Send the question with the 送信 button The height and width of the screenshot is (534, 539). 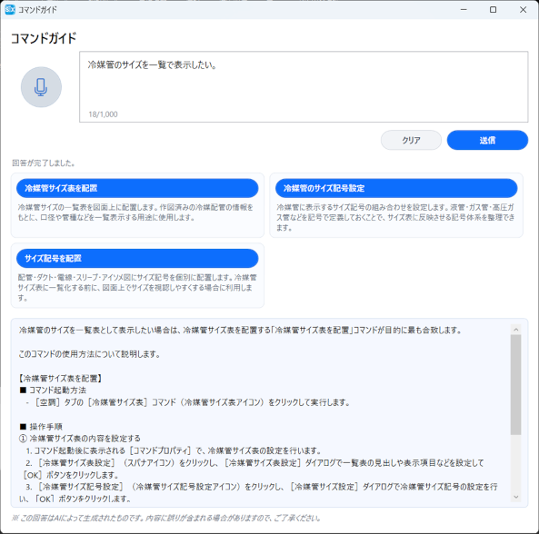tap(487, 140)
